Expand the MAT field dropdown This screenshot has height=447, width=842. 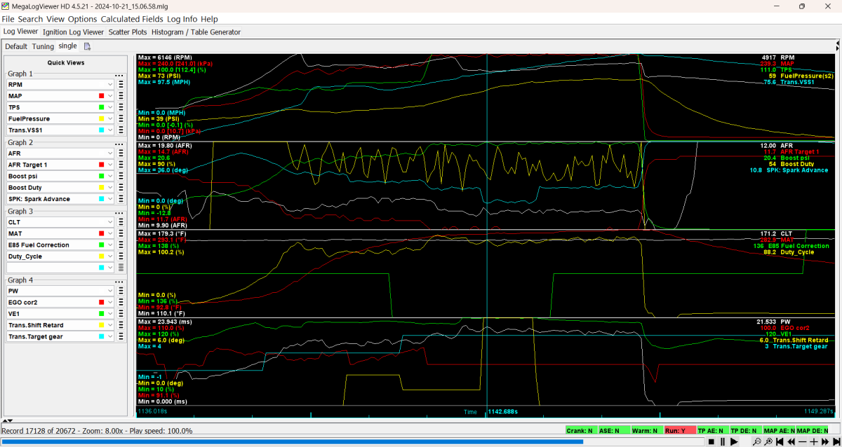111,233
